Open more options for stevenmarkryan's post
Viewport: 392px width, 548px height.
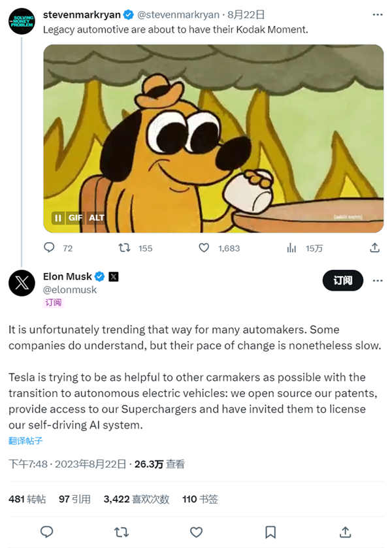(x=377, y=14)
